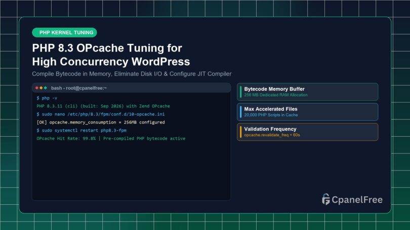
Task: Click the green terminal maximize dot
Action: tap(45, 88)
